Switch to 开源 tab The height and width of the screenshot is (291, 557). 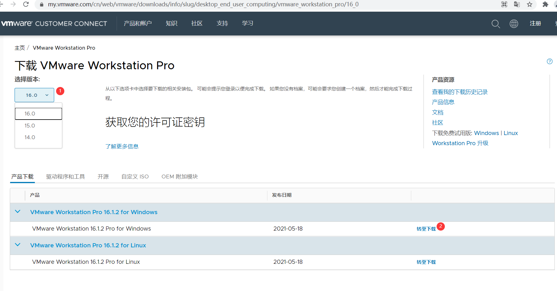pos(103,176)
